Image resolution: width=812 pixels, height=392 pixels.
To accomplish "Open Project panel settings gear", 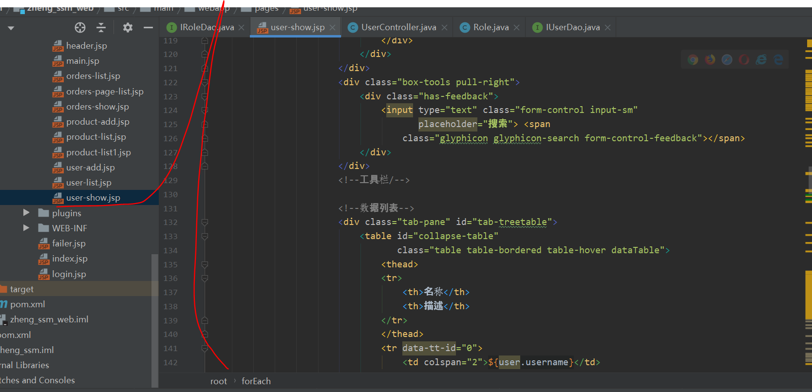I will (x=128, y=27).
